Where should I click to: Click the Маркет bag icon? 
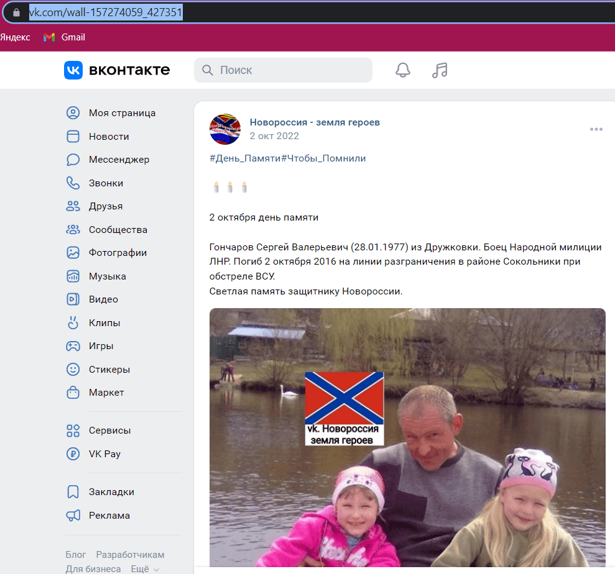click(x=73, y=393)
